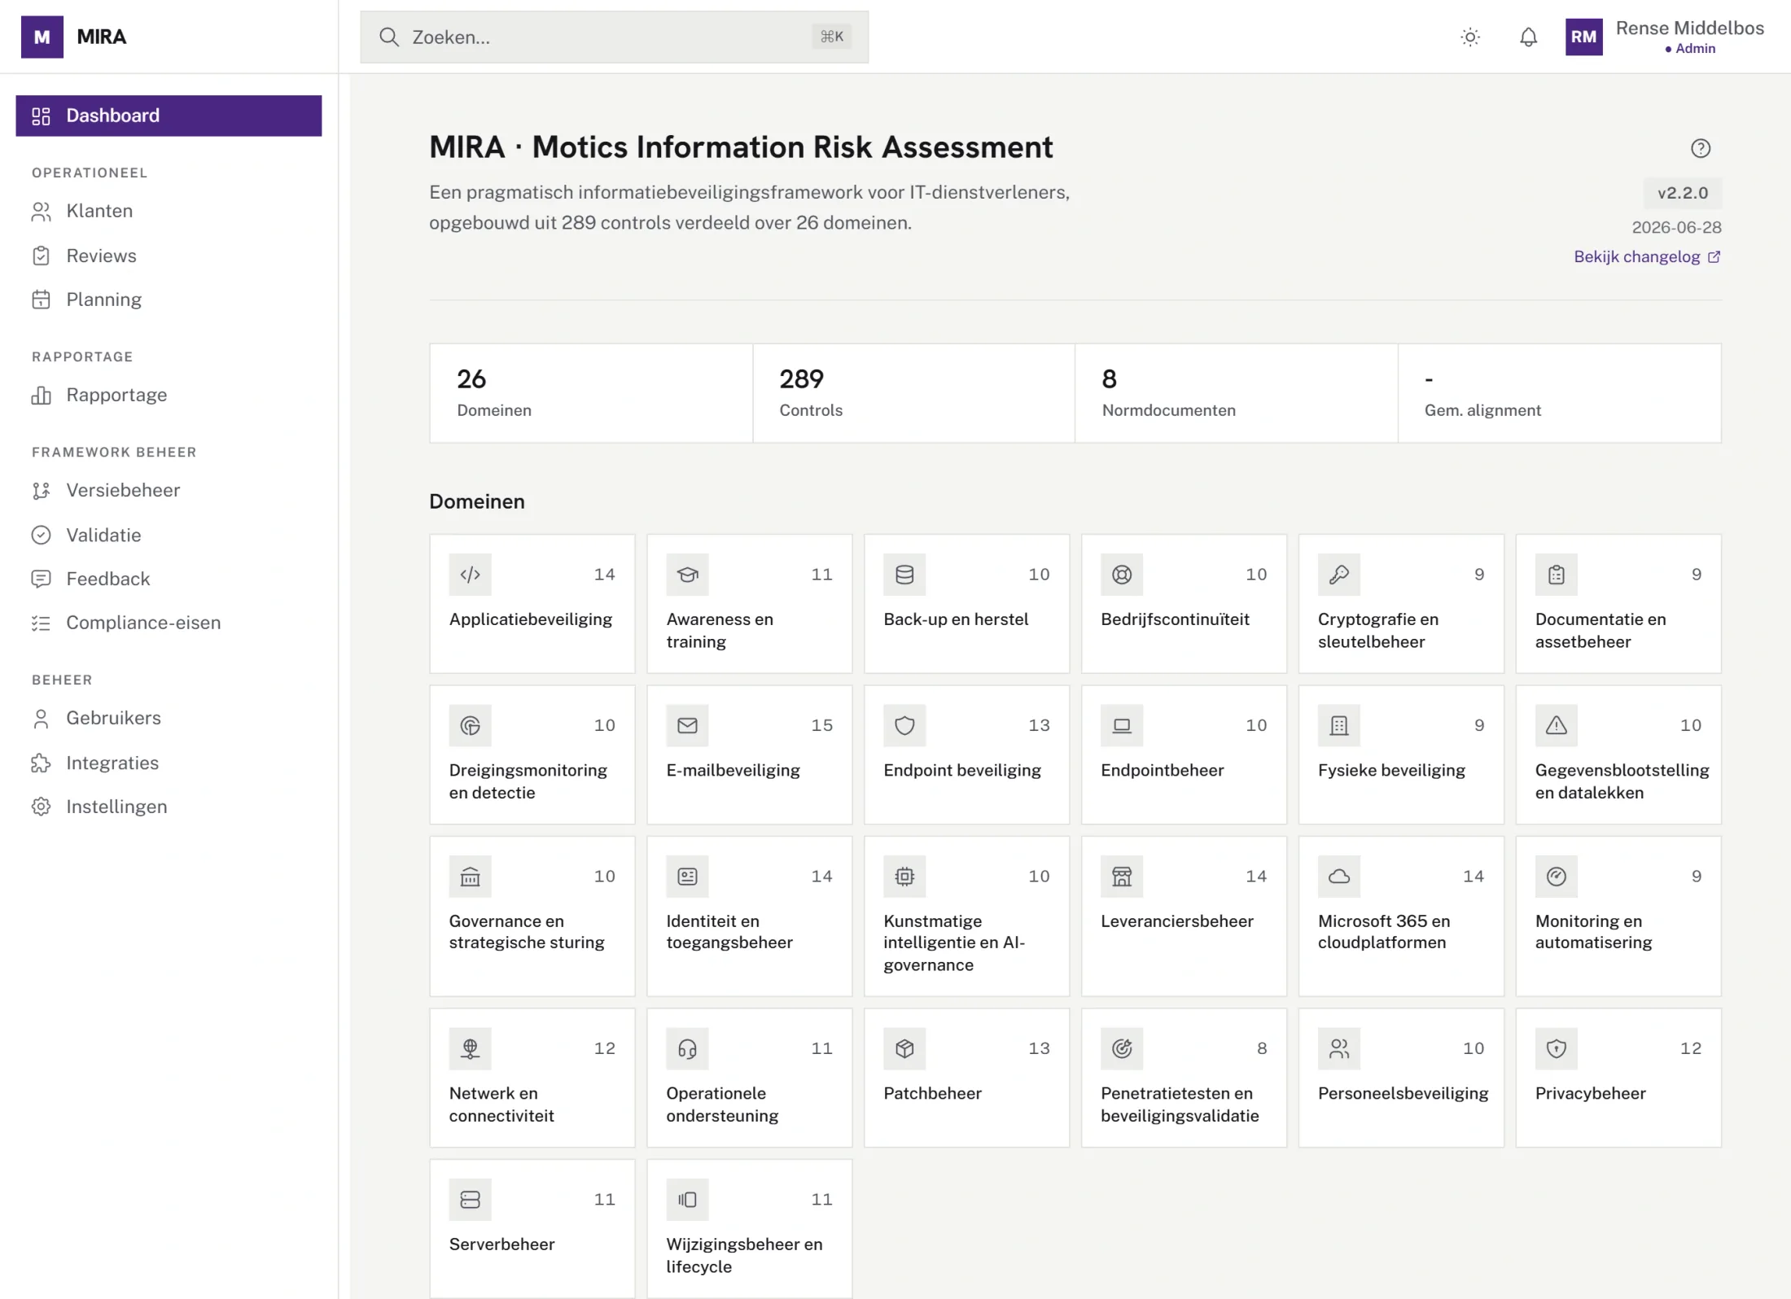Open Validatie in the sidebar
The image size is (1791, 1299).
pyautogui.click(x=169, y=535)
